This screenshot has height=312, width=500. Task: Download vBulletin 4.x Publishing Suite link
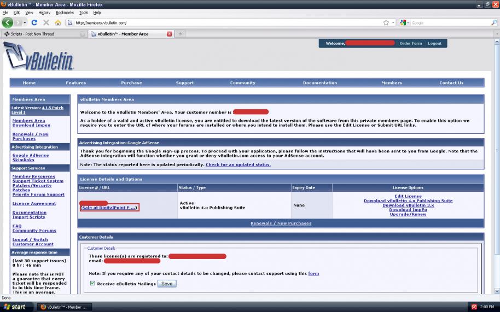click(408, 201)
